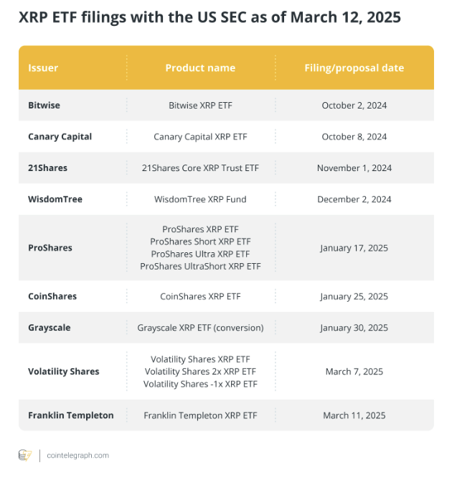This screenshot has height=478, width=452.
Task: Click the Grayscale XRP ETF (conversion) entry
Action: coord(200,328)
